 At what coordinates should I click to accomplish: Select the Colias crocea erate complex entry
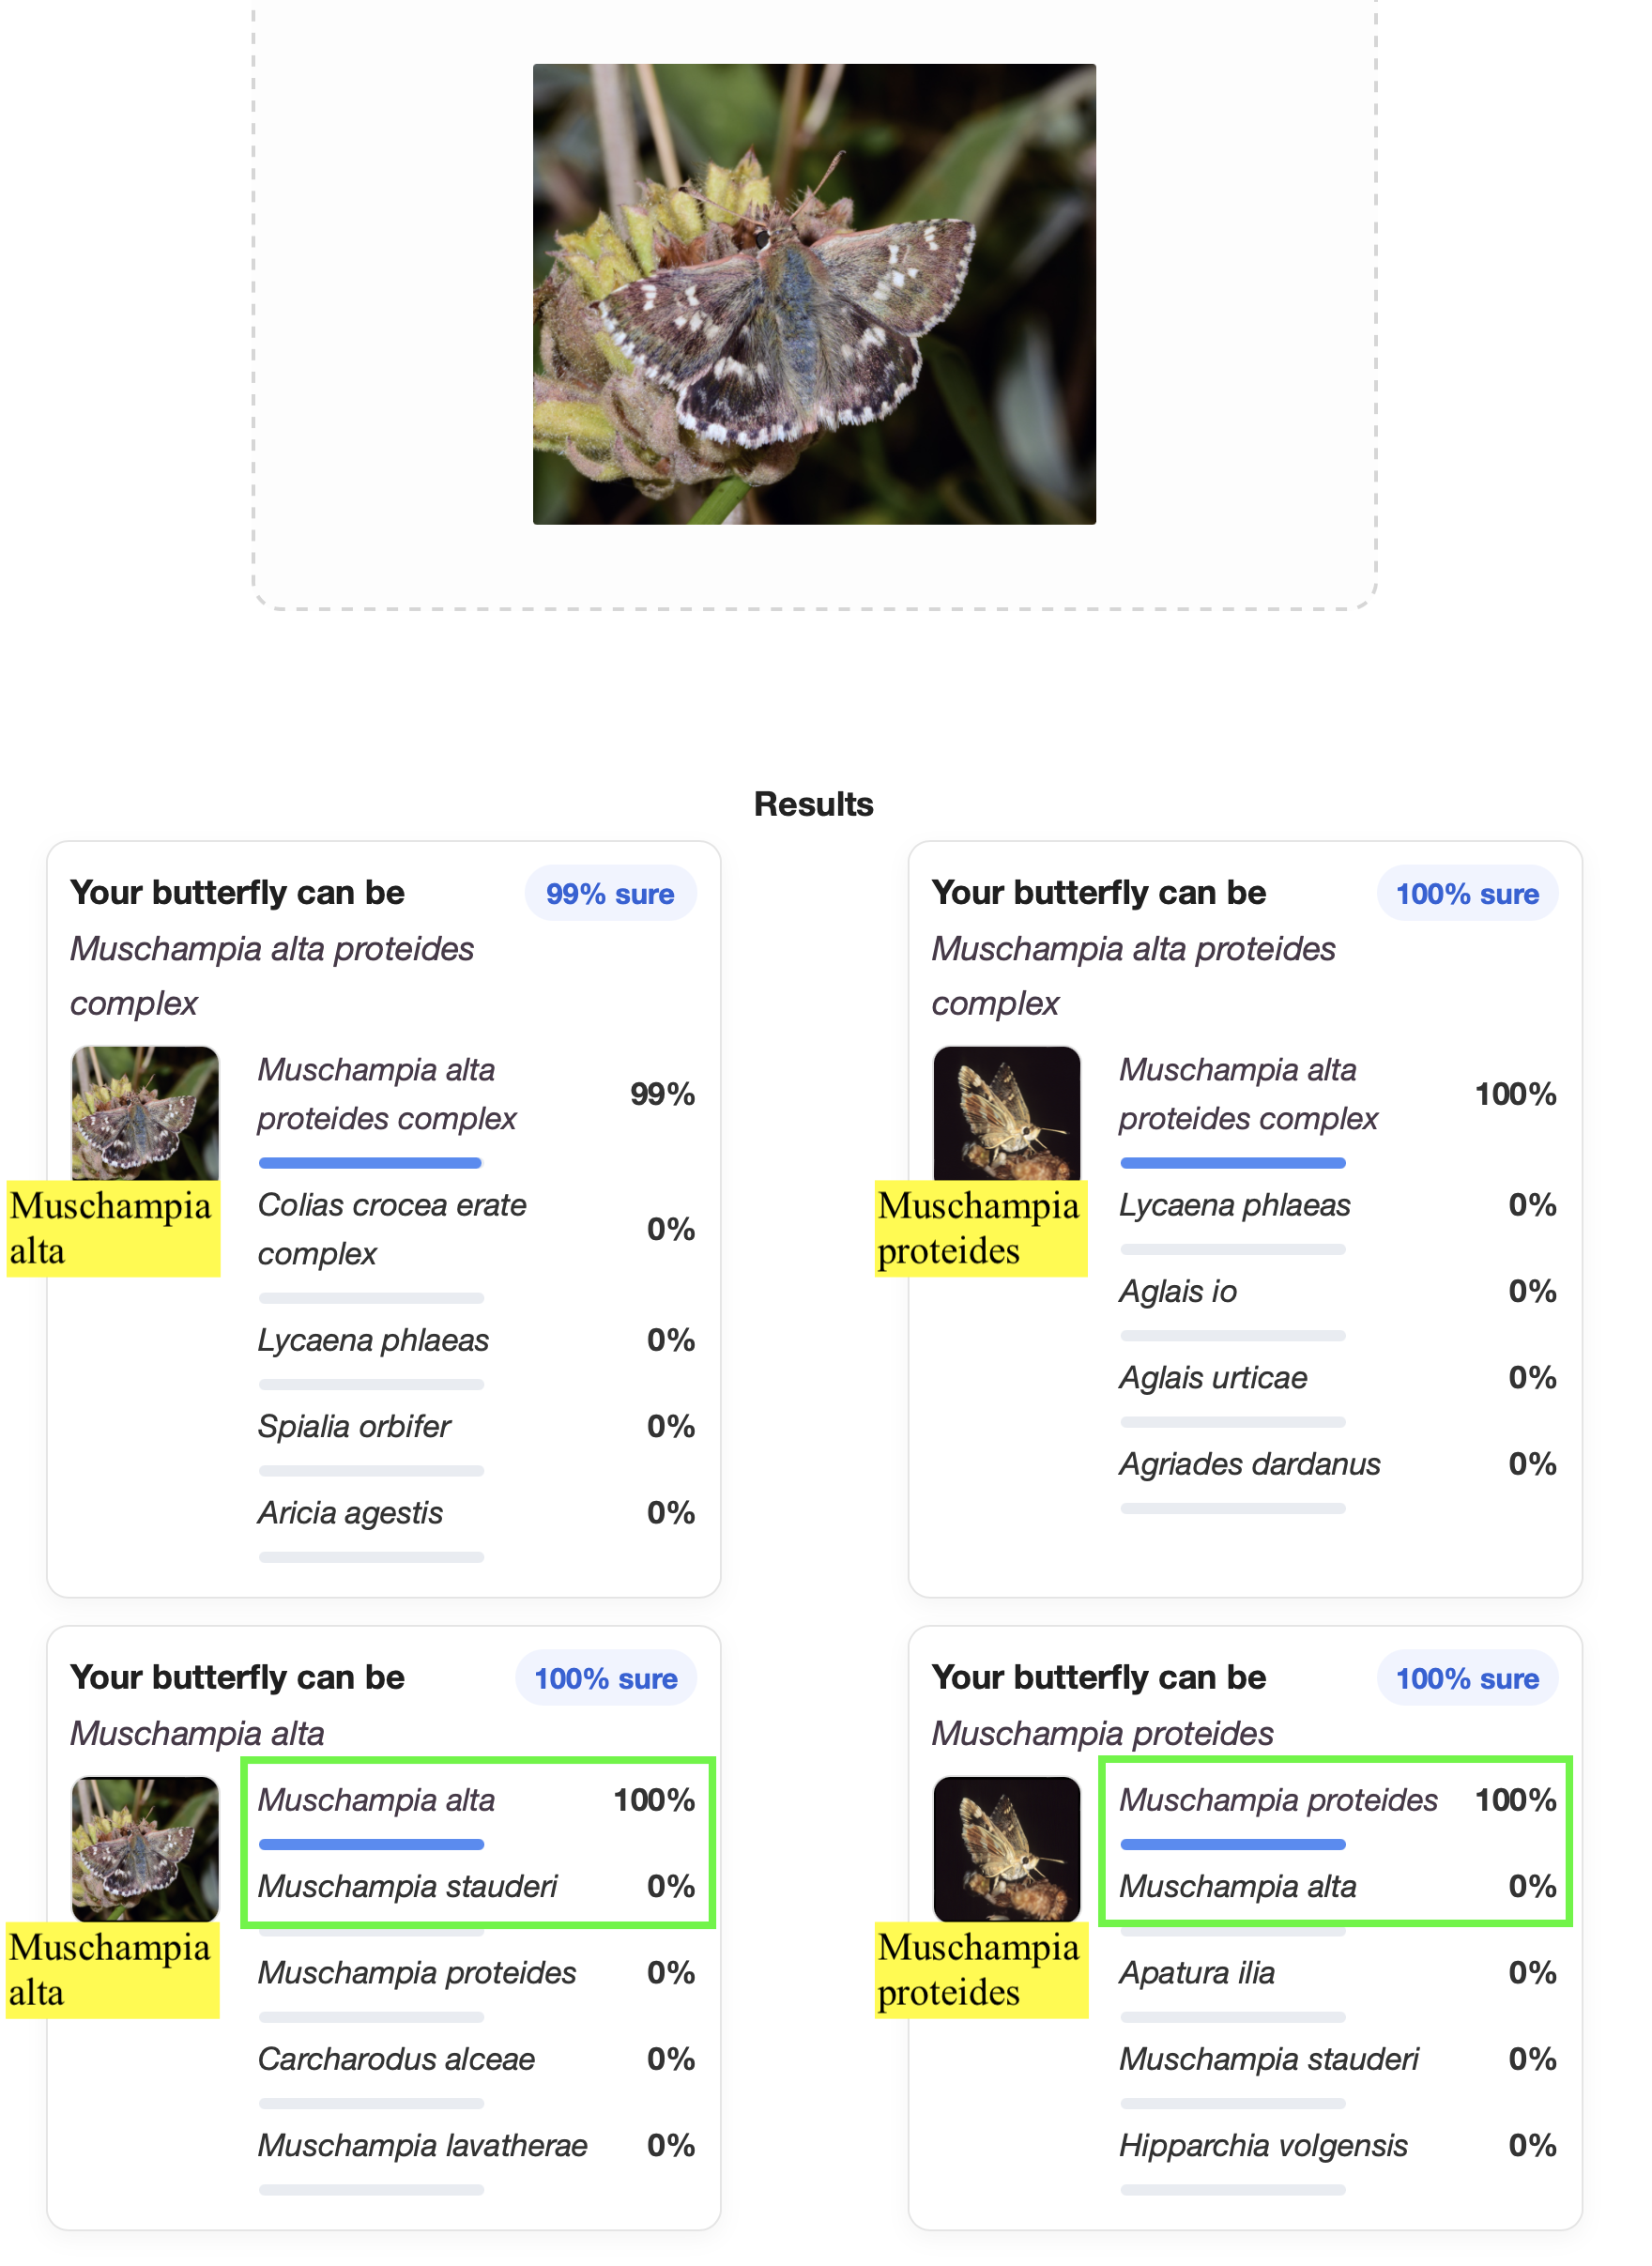[x=391, y=1229]
